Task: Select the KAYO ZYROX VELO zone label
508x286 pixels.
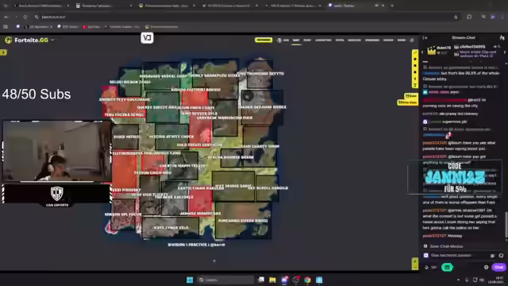Action: click(x=171, y=228)
